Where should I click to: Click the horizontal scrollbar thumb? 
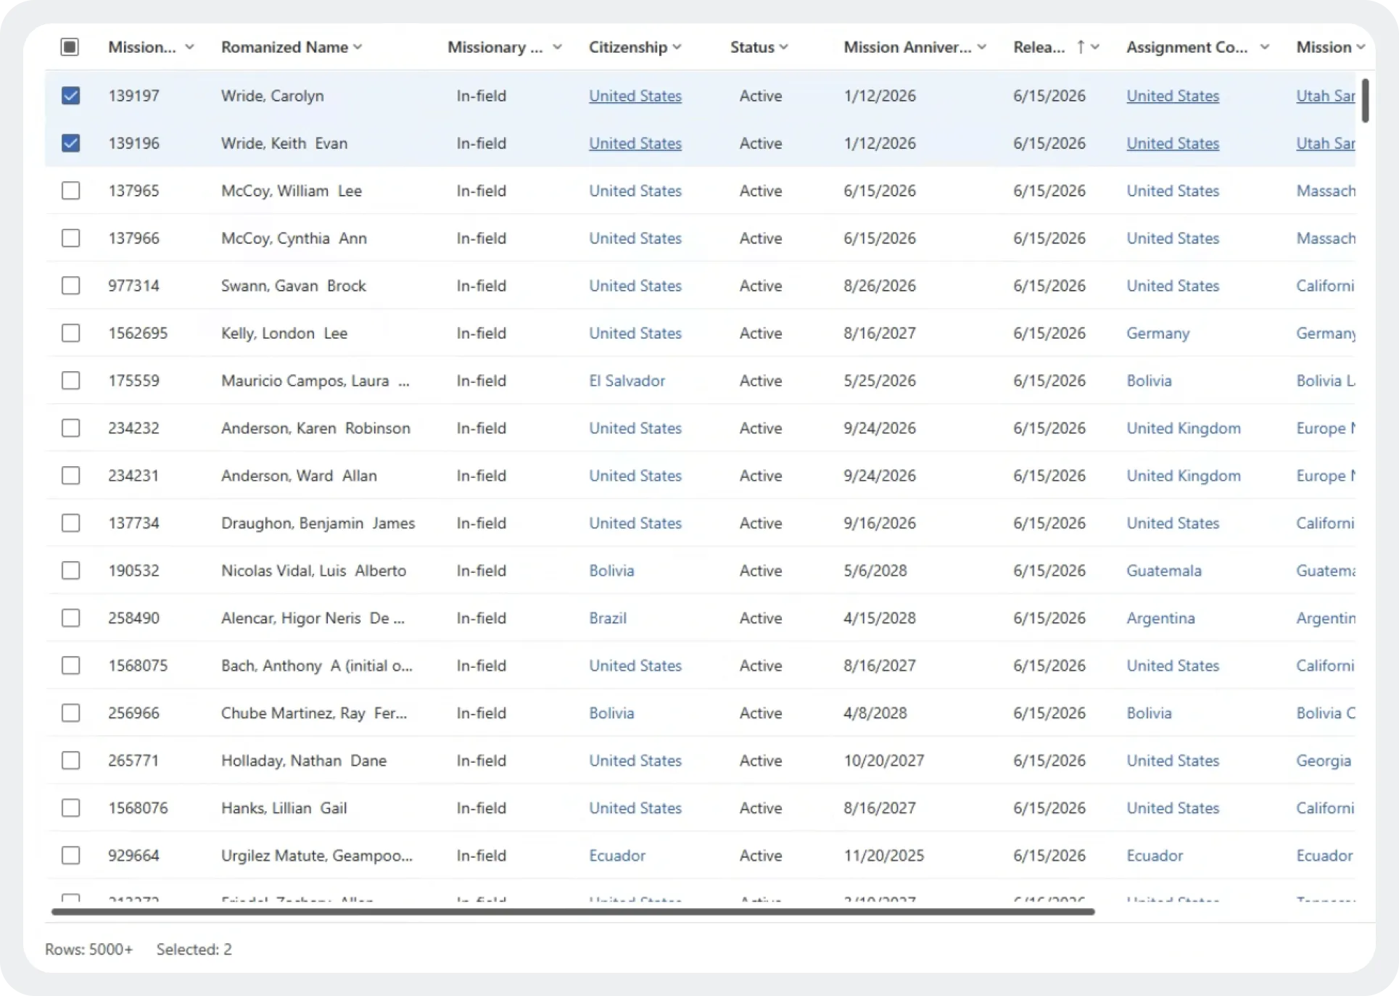point(573,912)
